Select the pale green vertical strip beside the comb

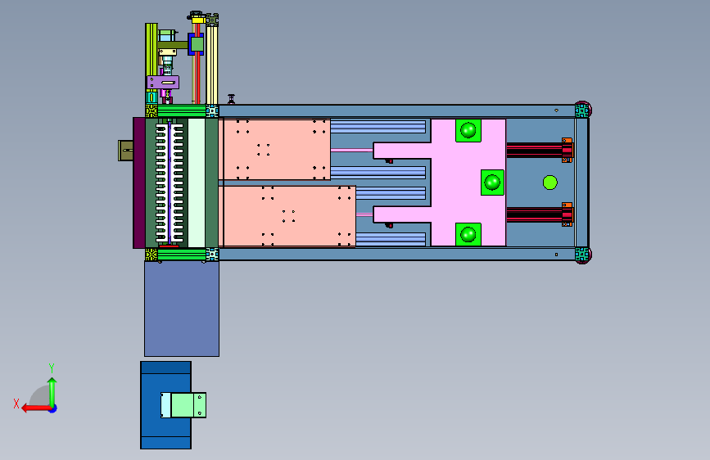tap(197, 183)
